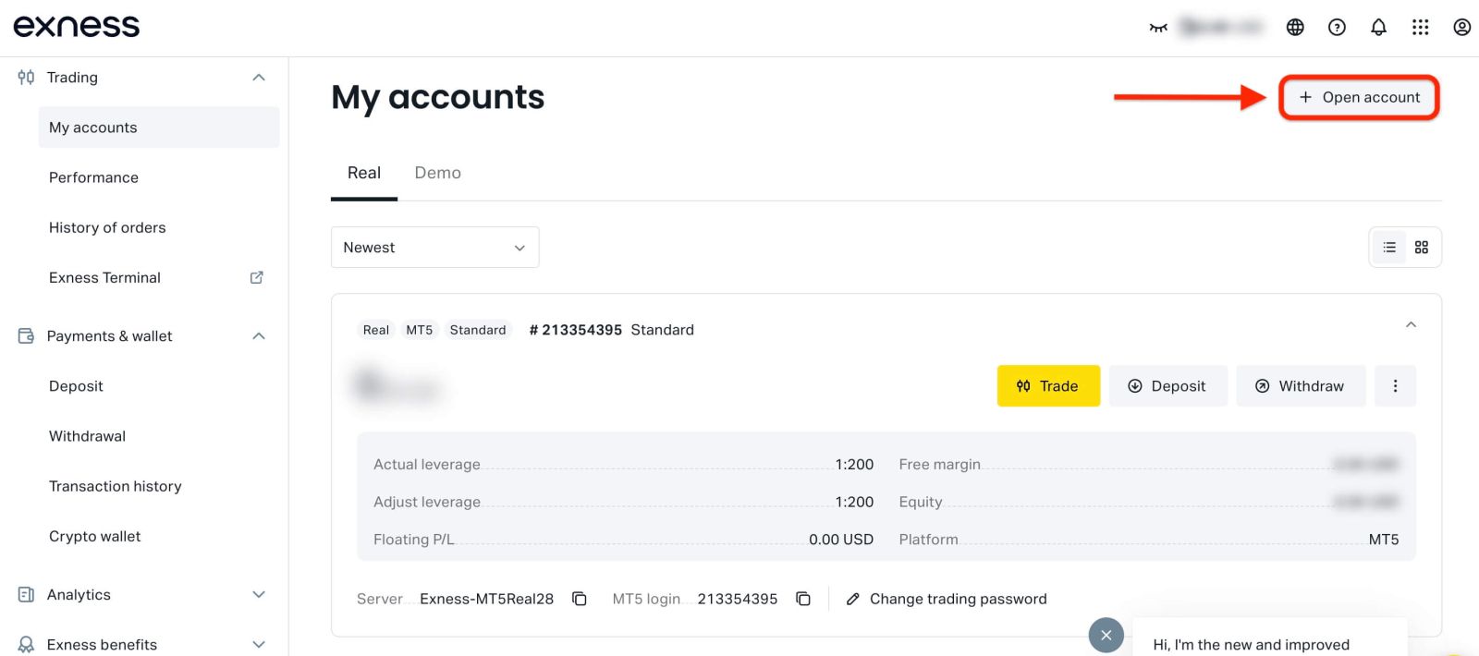Open the user profile icon
1479x656 pixels.
1461,28
